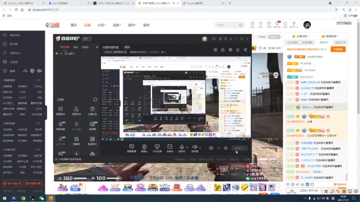Open 弹幕助手 danmaku assistant tool
Screen dimensions: 360x202
click(x=60, y=110)
